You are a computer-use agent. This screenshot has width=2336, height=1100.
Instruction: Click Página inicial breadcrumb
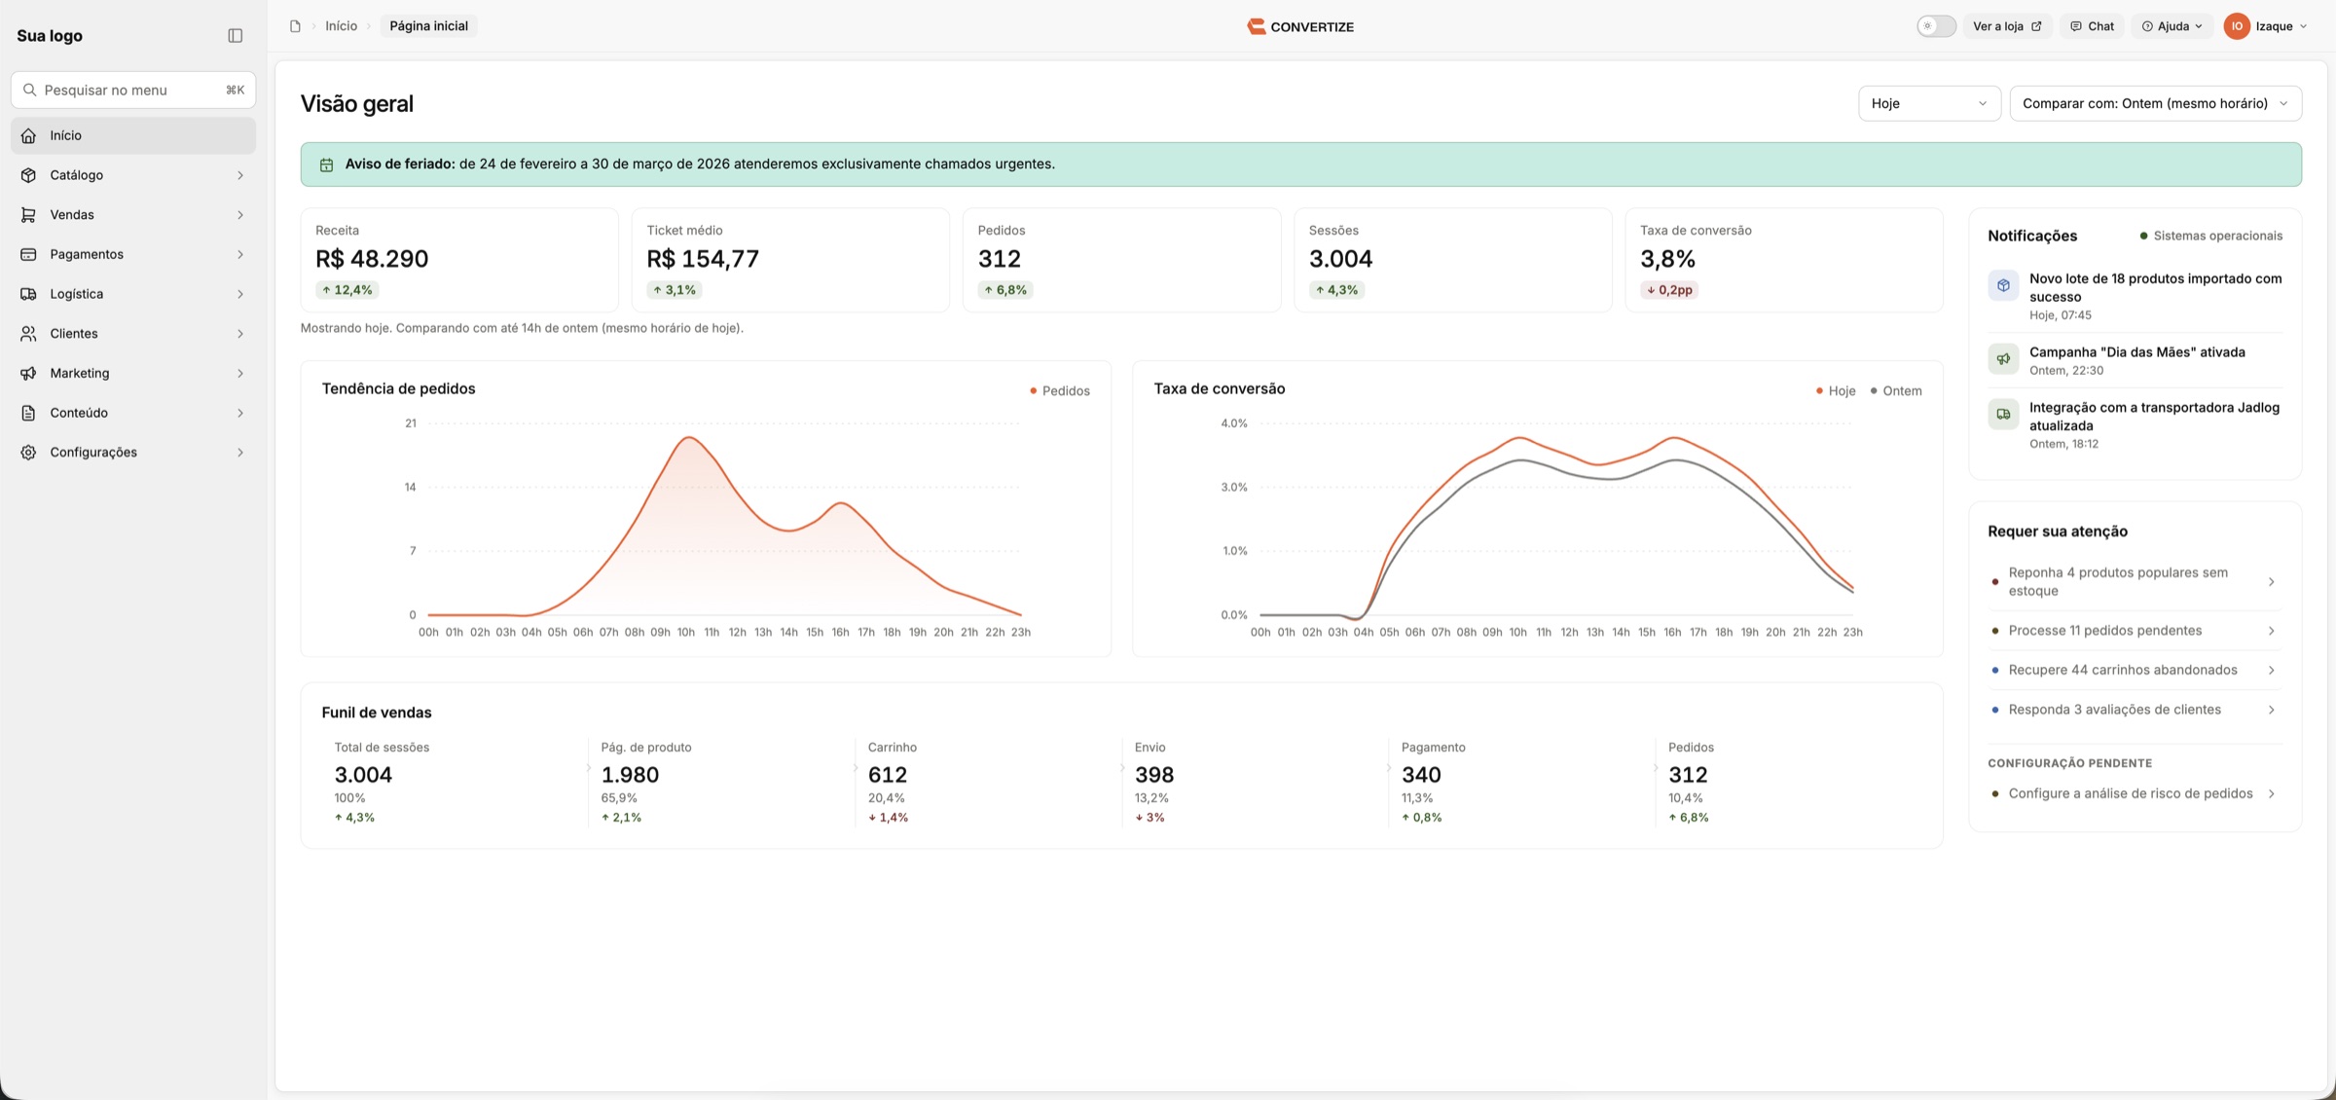pyautogui.click(x=428, y=26)
